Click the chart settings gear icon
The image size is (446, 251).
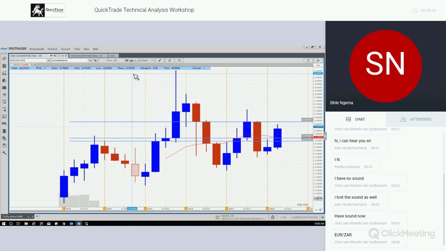pos(127,60)
